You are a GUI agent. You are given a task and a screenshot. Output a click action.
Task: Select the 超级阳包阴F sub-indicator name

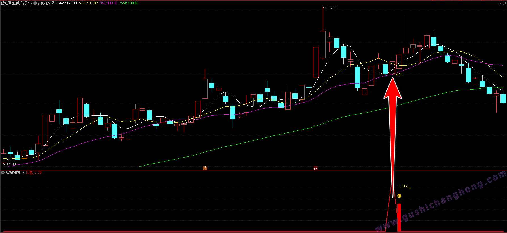coord(15,173)
